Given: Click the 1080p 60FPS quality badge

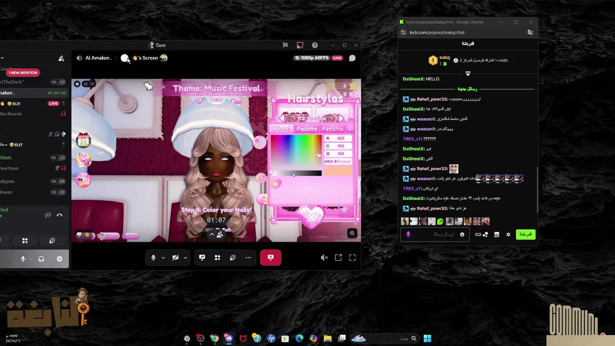Looking at the screenshot, I should [311, 58].
